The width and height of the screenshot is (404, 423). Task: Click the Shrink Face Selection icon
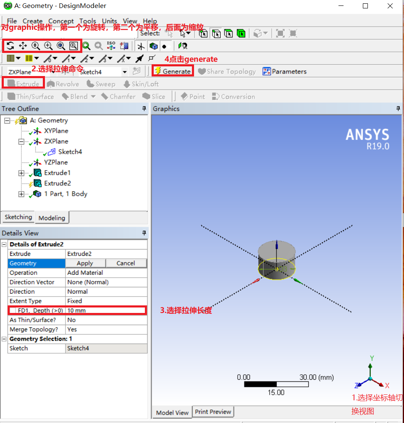click(x=293, y=34)
